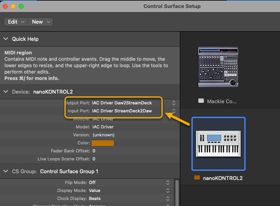Edit the Fader Bank Offset value

(94, 151)
